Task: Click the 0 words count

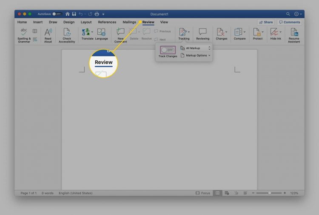Action: pyautogui.click(x=47, y=193)
